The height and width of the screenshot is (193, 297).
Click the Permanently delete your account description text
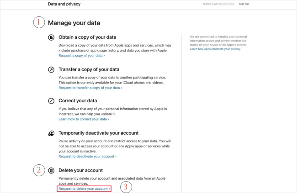(112, 181)
